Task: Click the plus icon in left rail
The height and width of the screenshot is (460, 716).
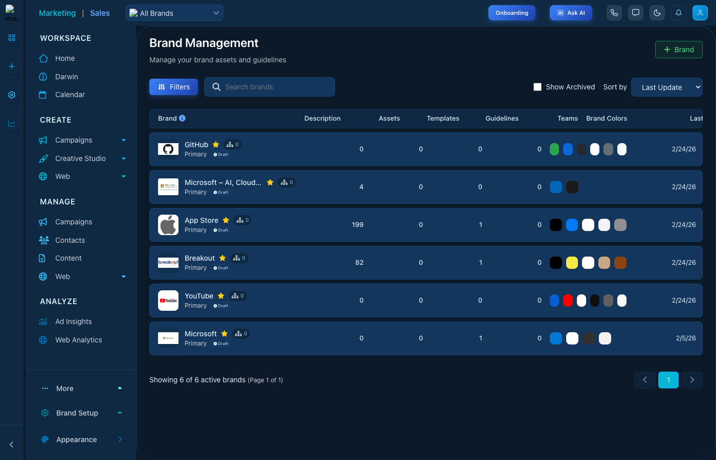Action: 12,66
